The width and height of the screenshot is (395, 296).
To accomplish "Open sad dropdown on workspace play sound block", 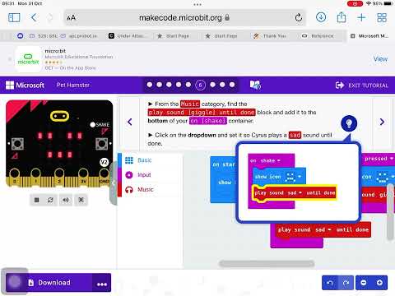I will pyautogui.click(x=323, y=229).
